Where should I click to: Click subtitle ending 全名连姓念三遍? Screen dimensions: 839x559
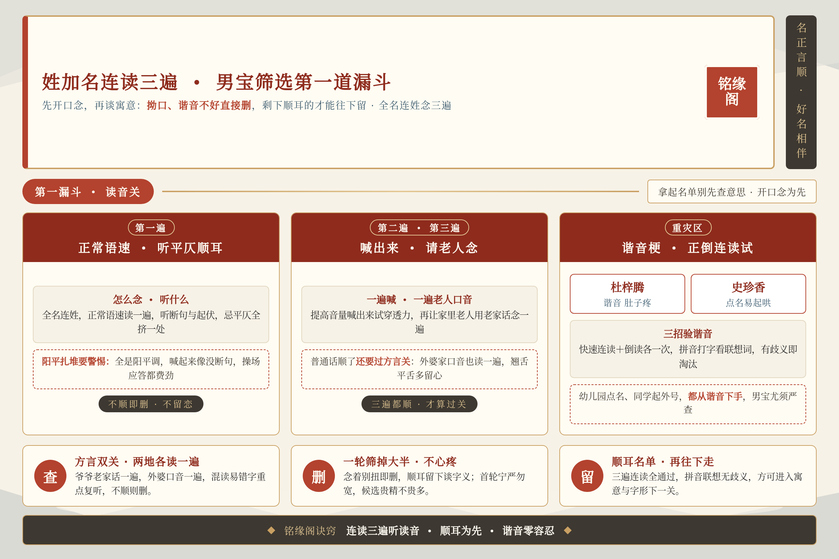pyautogui.click(x=415, y=105)
